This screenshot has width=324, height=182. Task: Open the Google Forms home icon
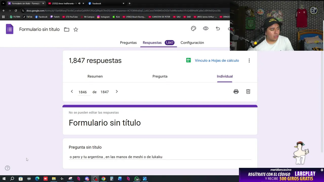coord(10,29)
